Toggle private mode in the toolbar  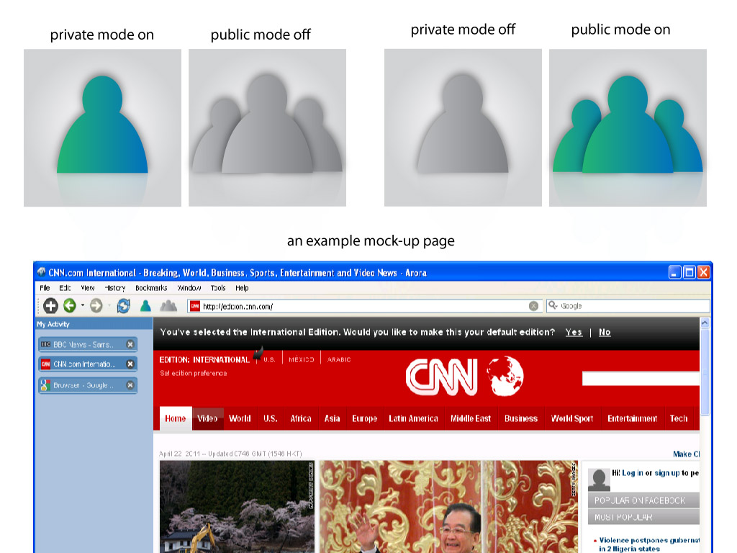145,306
